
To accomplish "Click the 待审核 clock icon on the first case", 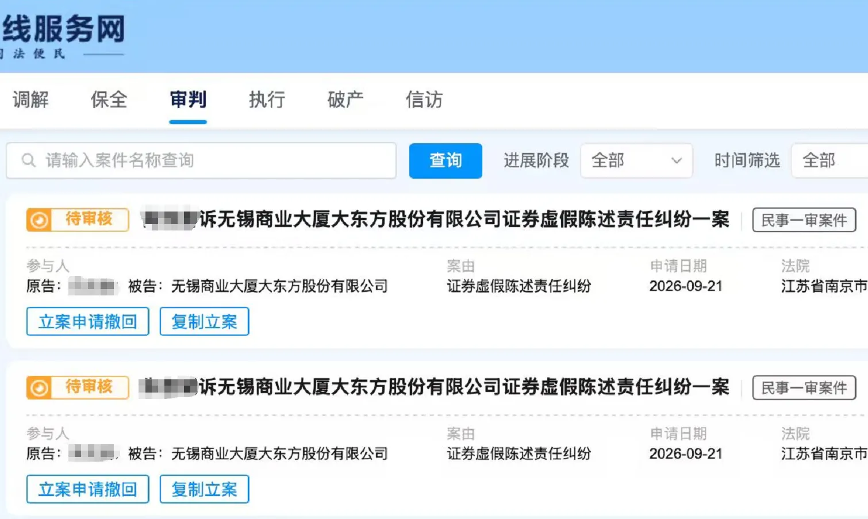I will click(39, 220).
